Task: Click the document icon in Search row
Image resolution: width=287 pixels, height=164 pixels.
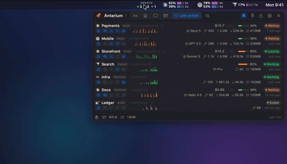Action: coord(99,69)
